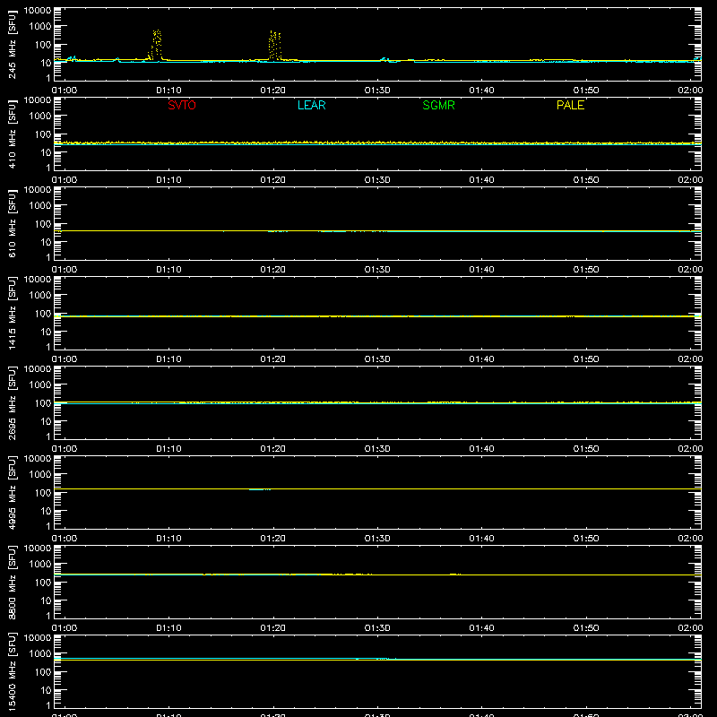Click the yellow PALE legend label

(x=570, y=105)
